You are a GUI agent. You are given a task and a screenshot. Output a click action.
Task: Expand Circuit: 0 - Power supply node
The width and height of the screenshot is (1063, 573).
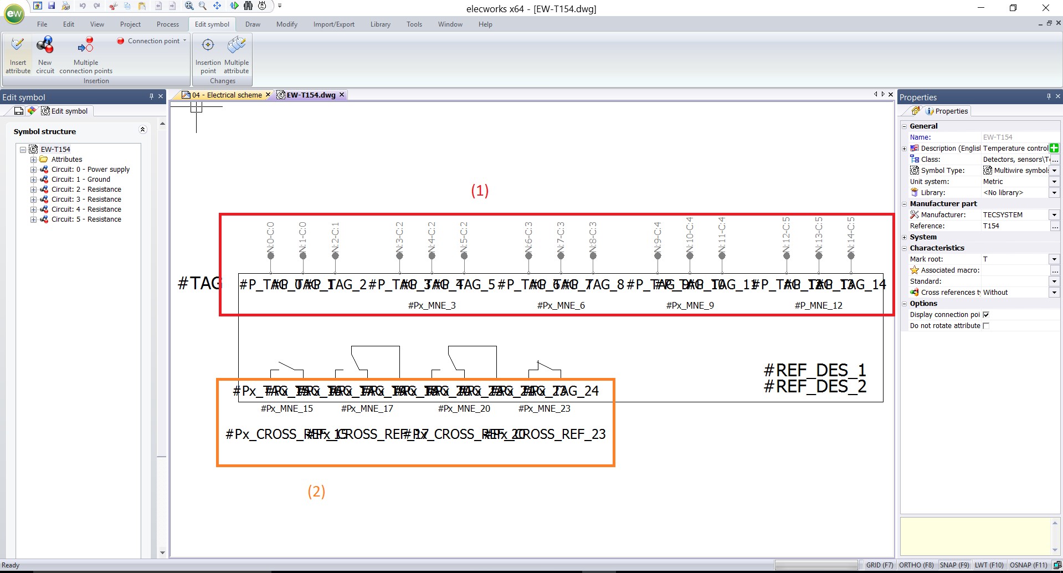point(33,170)
